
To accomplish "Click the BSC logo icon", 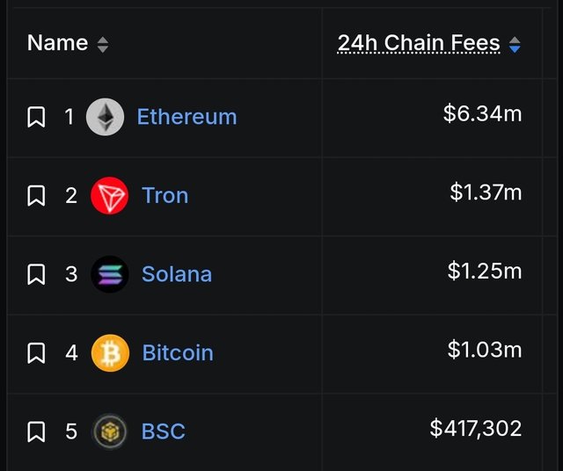I will point(110,431).
